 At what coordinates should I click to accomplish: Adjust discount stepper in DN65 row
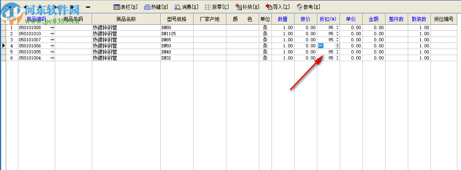tap(337, 40)
